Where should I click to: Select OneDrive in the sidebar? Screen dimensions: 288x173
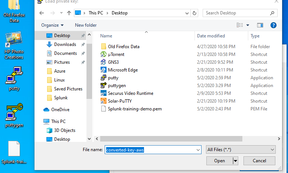(60, 110)
